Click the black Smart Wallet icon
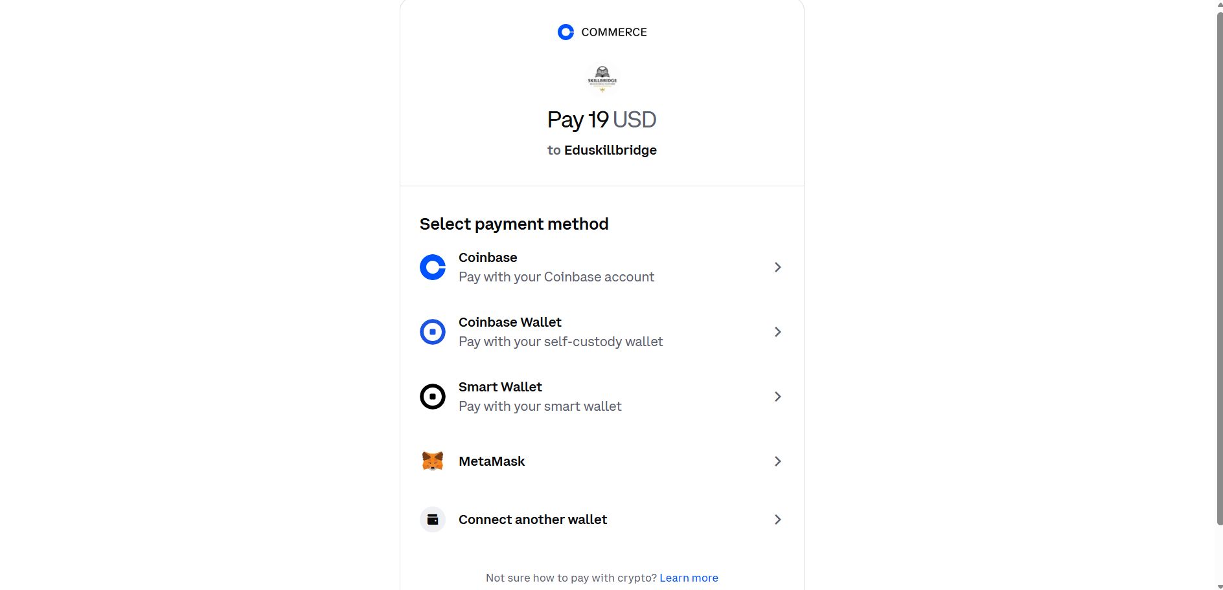 tap(433, 397)
